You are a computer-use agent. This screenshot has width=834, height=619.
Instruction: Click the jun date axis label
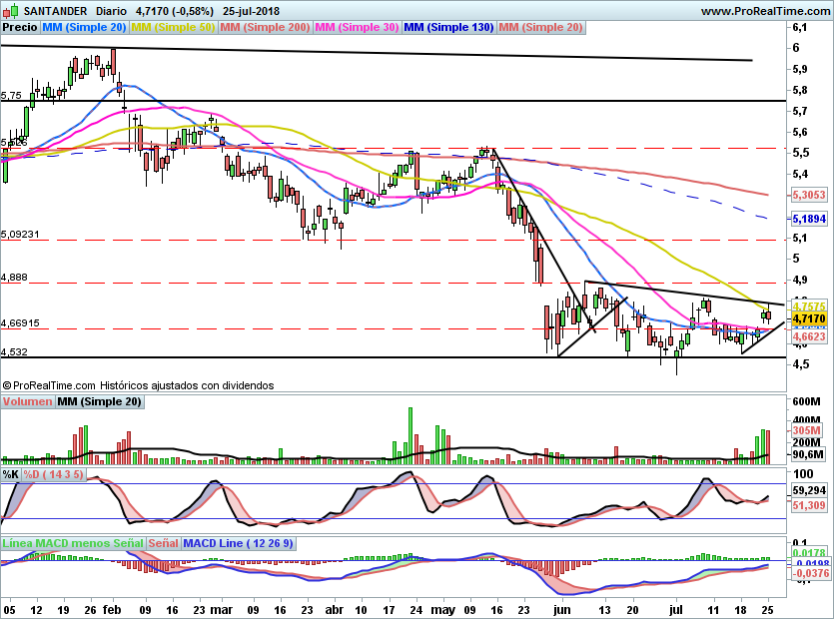pos(561,609)
